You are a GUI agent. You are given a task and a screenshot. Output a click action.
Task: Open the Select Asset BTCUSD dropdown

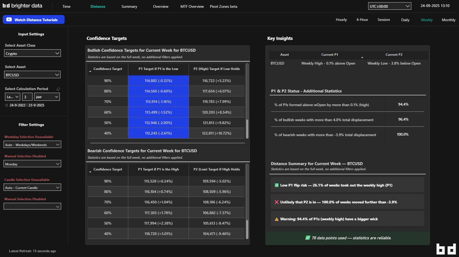(x=33, y=75)
